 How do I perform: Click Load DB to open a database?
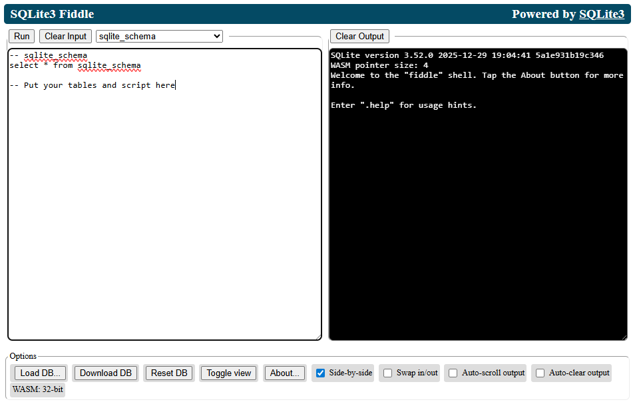tap(39, 373)
